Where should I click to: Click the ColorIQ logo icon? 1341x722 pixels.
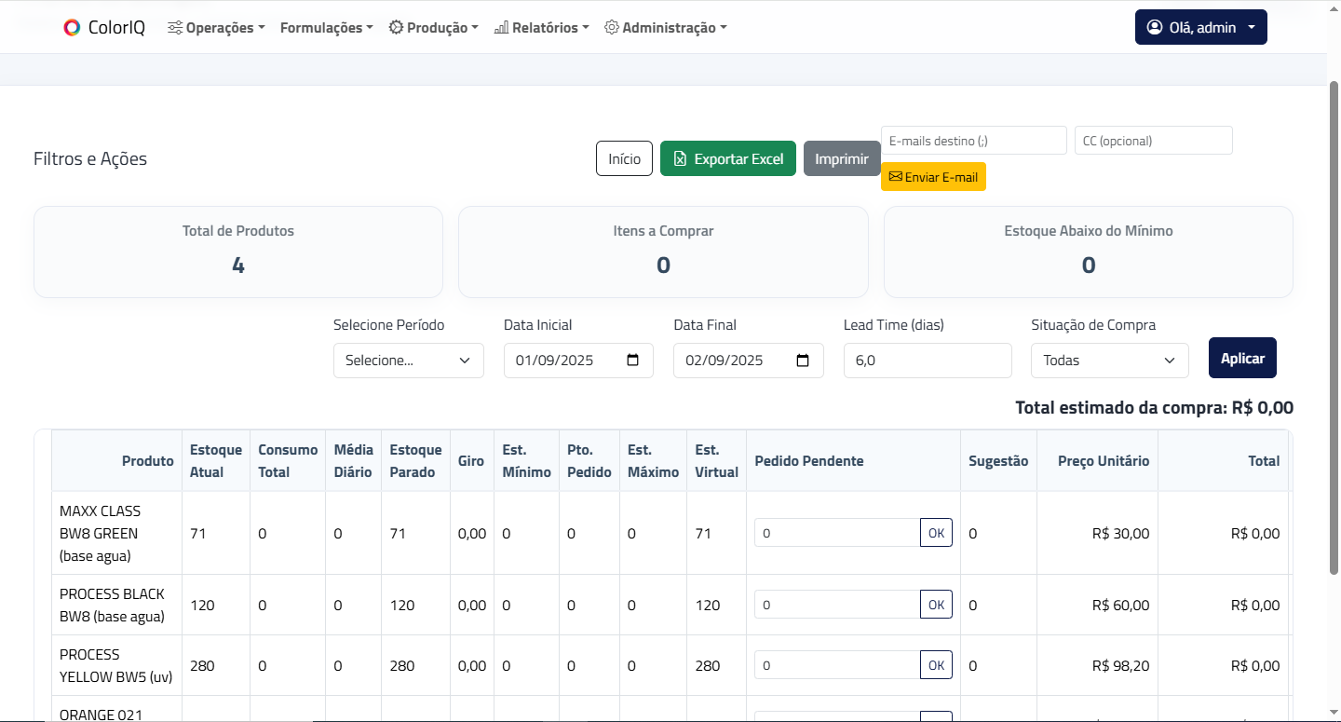pos(72,28)
